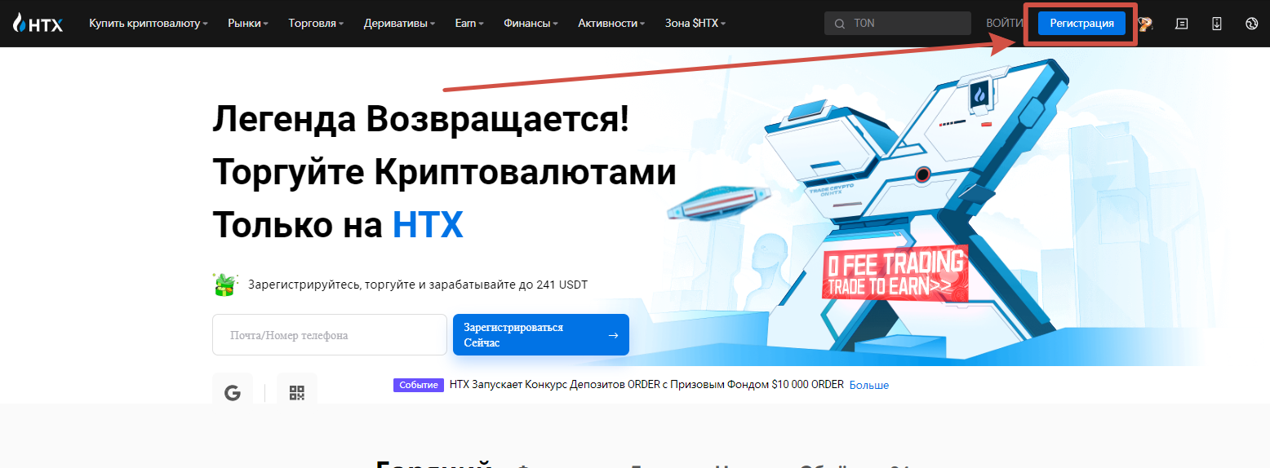The image size is (1270, 468).
Task: Open the Зона $HTX menu
Action: [x=695, y=24]
